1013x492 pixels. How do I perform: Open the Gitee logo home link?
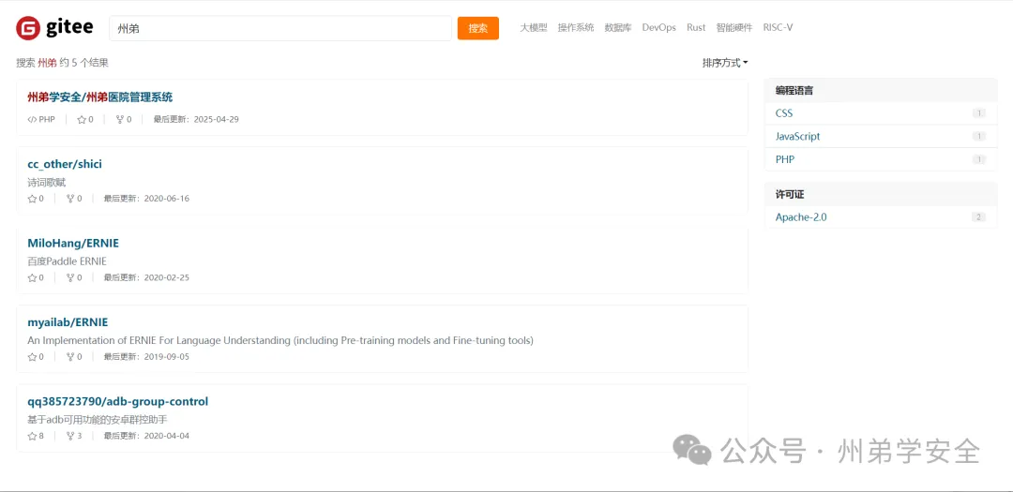click(54, 28)
